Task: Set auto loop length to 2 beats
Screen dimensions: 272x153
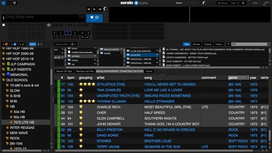Action: click(x=60, y=33)
